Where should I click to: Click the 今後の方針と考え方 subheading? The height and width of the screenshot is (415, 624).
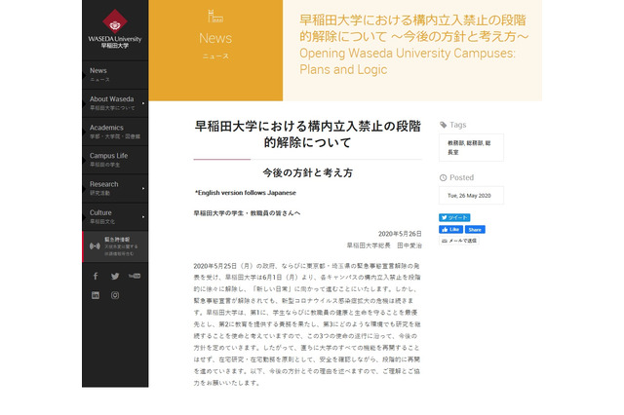coord(308,173)
